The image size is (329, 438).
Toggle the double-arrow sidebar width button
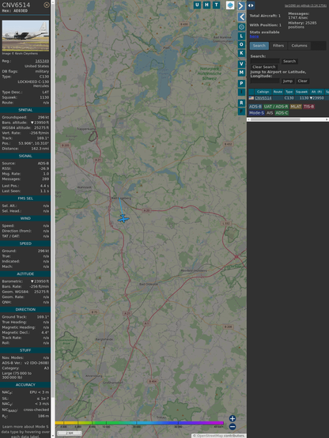[x=251, y=6]
